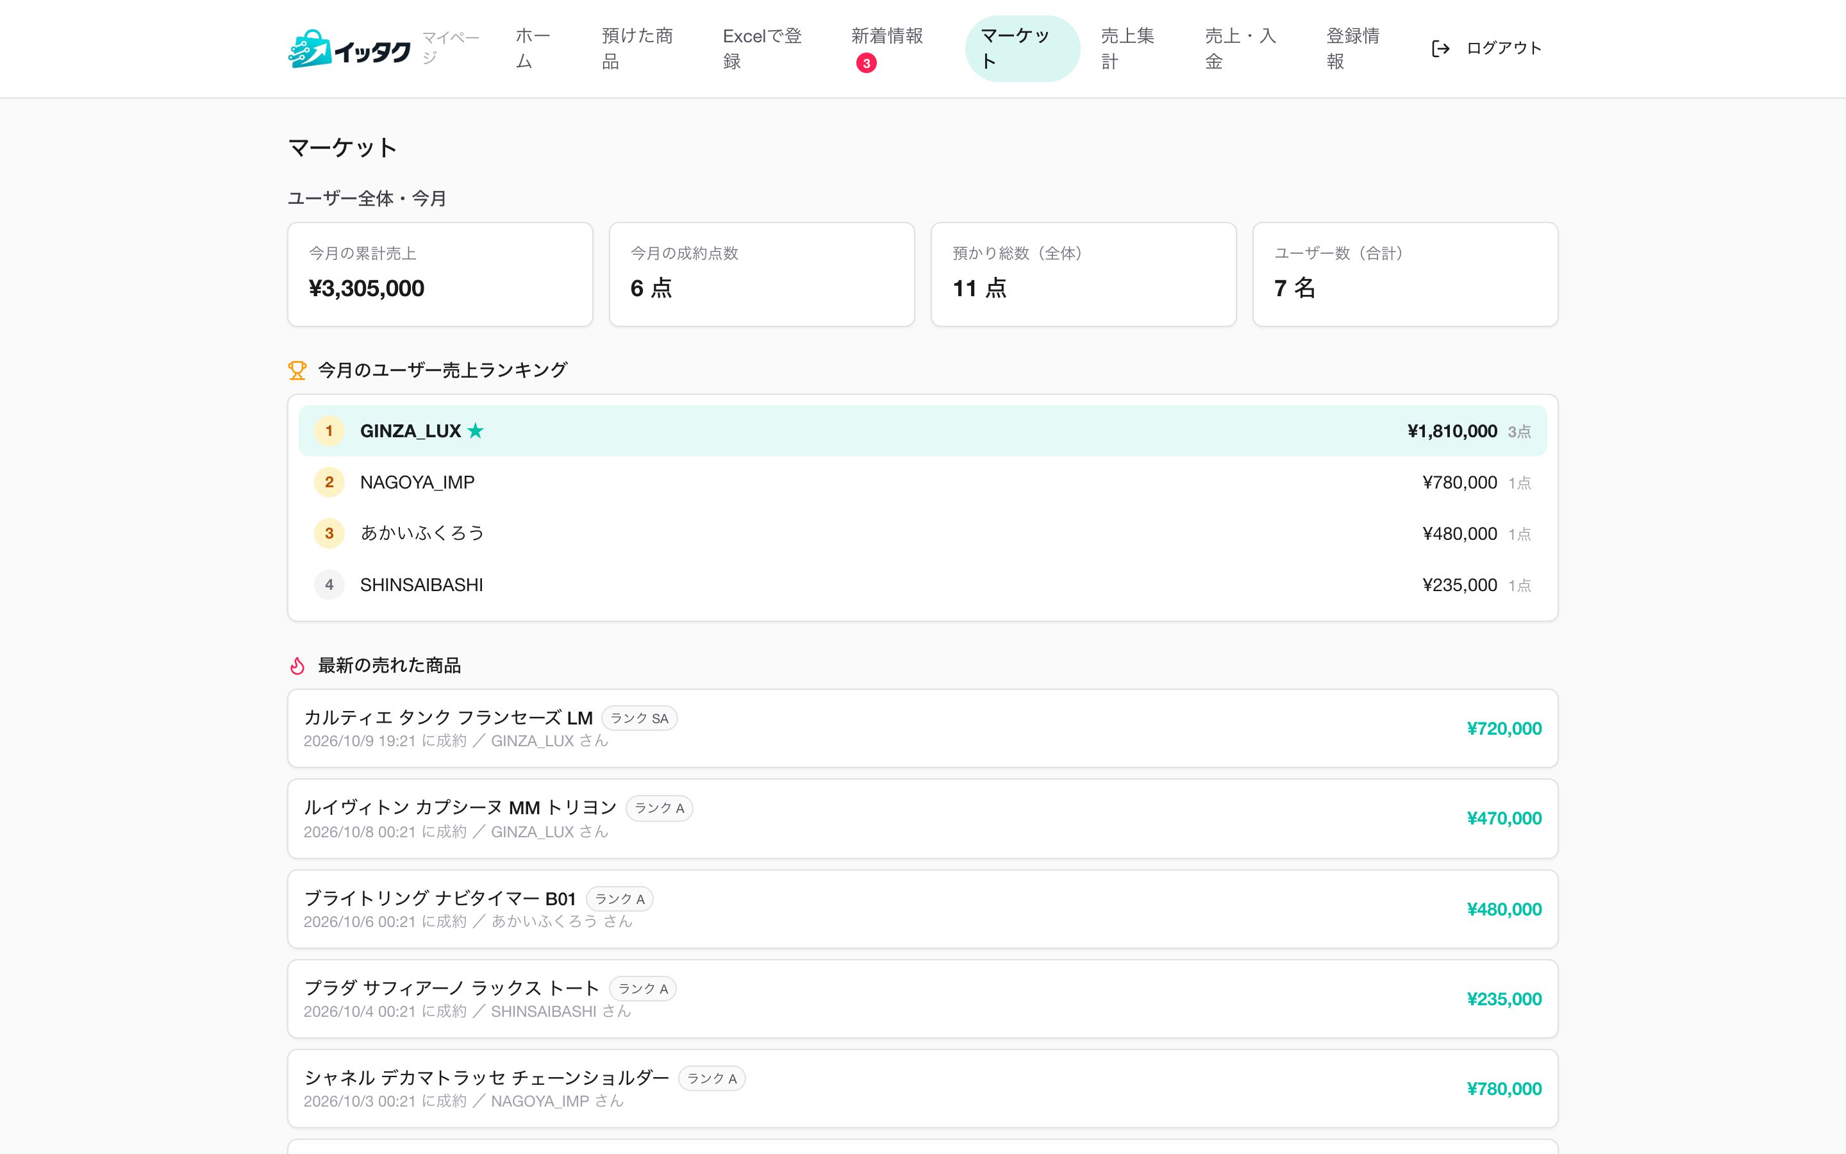Click the ランク SA badge
The height and width of the screenshot is (1154, 1846).
pyautogui.click(x=639, y=718)
